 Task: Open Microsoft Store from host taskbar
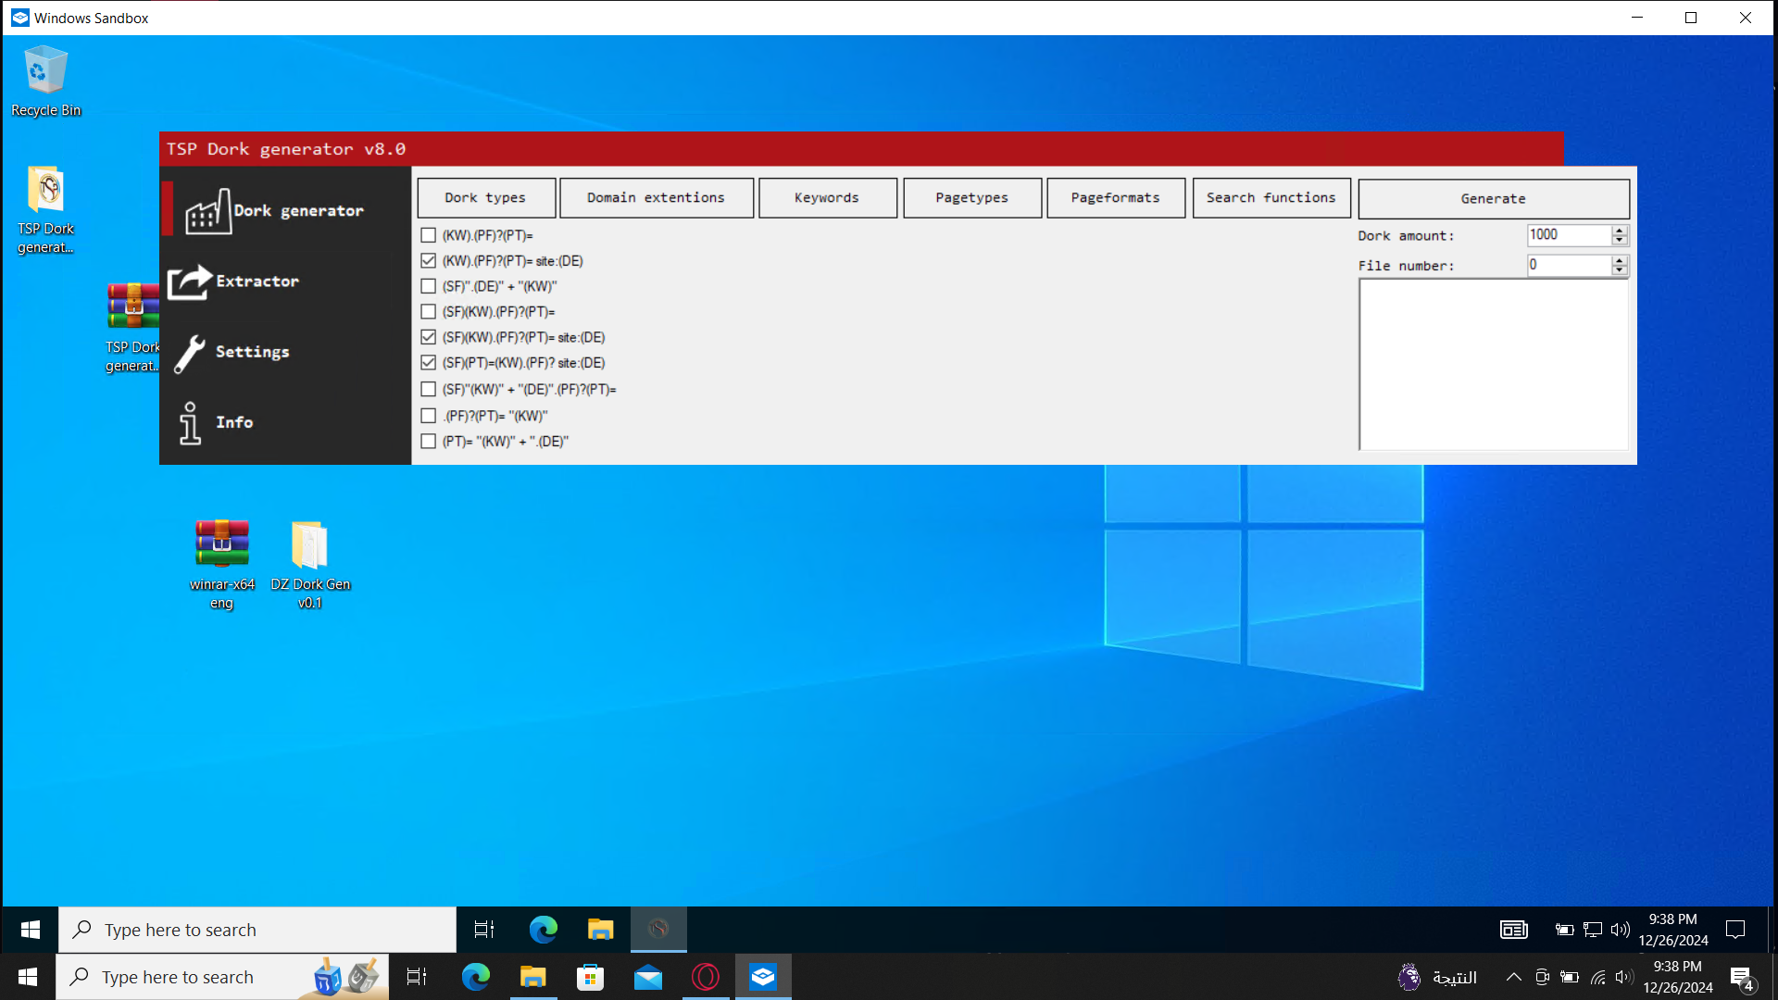pyautogui.click(x=590, y=977)
